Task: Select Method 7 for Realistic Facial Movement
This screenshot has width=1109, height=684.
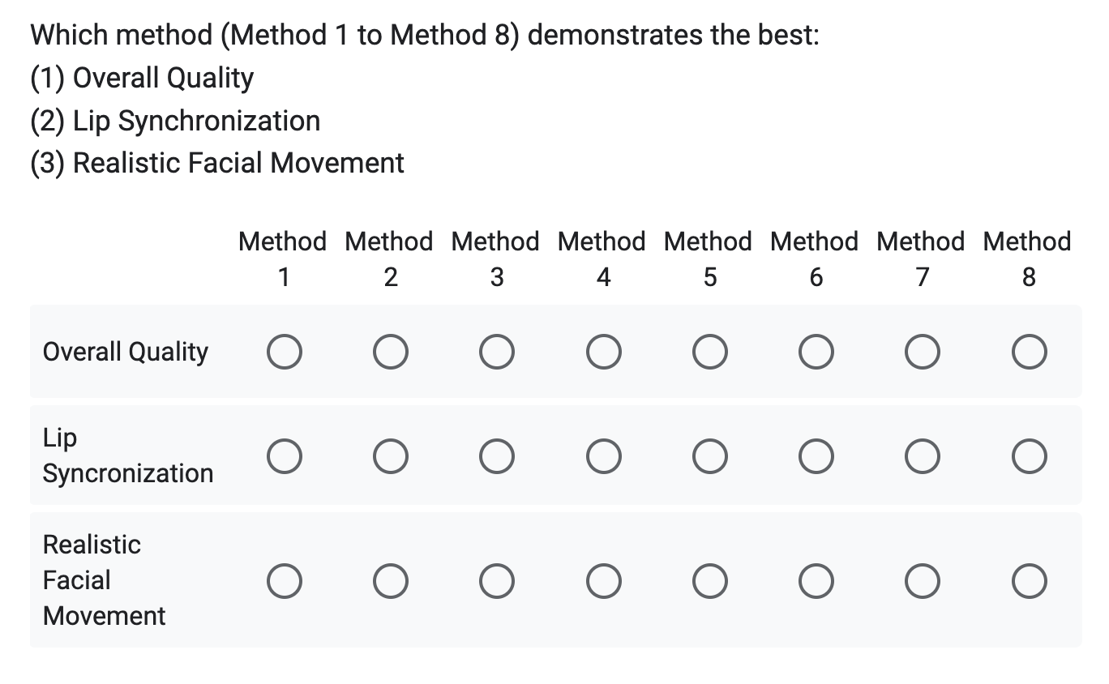Action: 922,581
